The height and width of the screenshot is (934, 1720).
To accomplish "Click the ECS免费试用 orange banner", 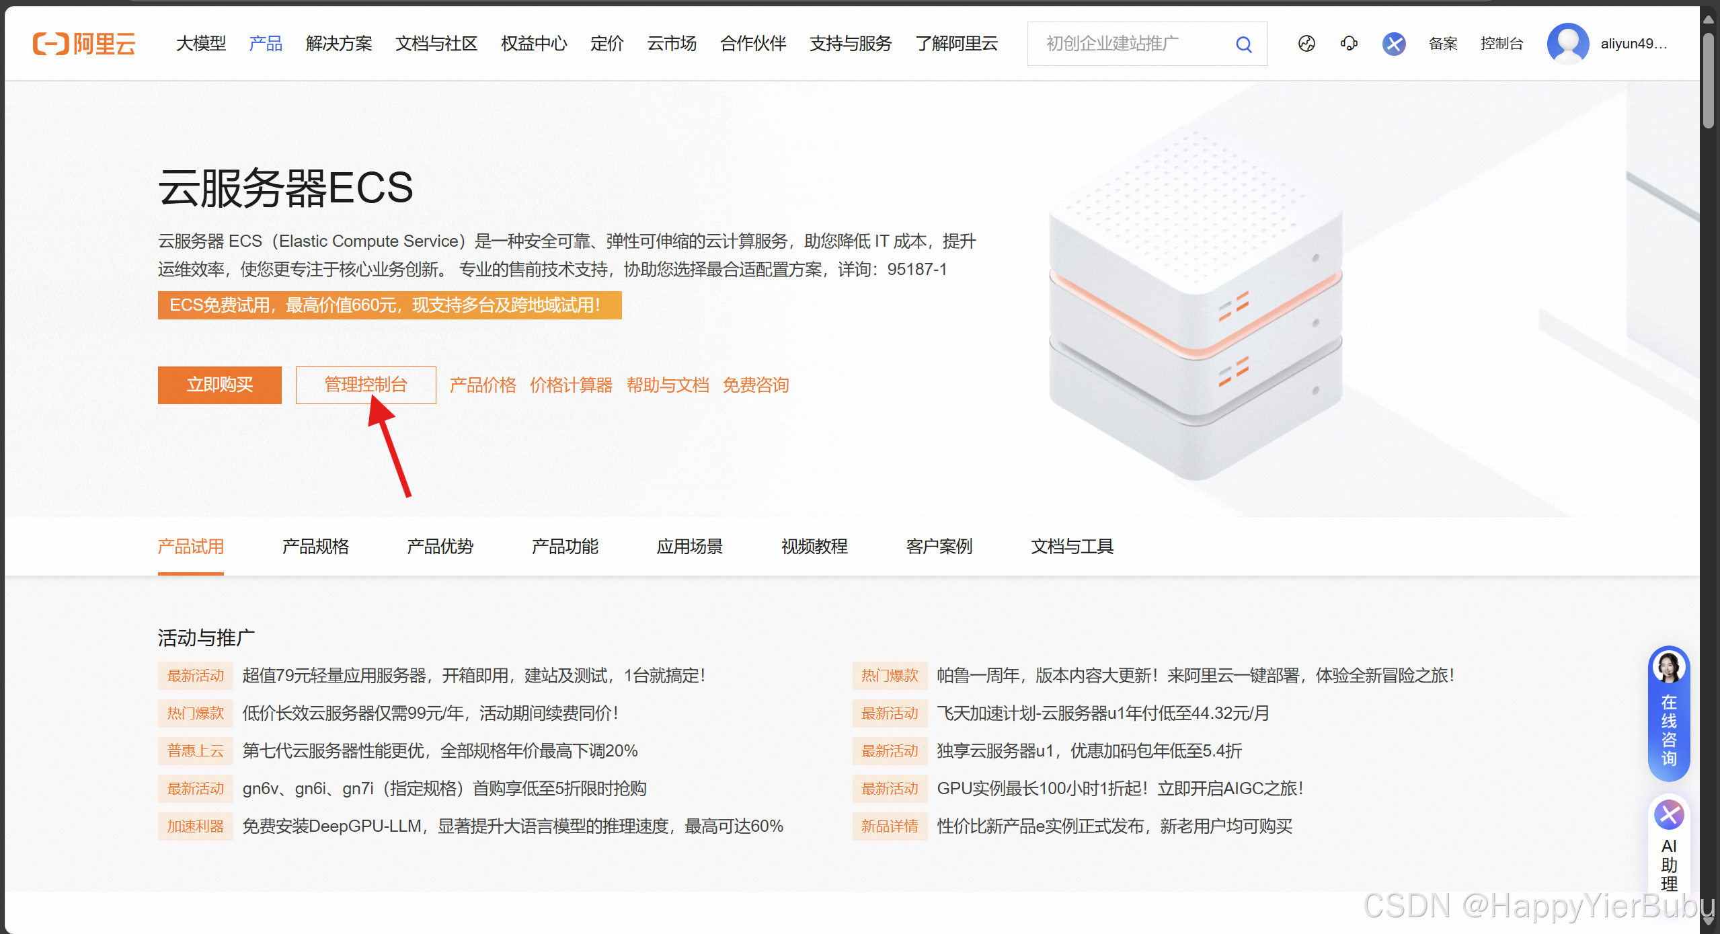I will (389, 305).
